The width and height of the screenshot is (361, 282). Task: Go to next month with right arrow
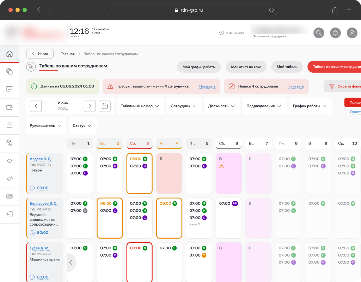(90, 106)
